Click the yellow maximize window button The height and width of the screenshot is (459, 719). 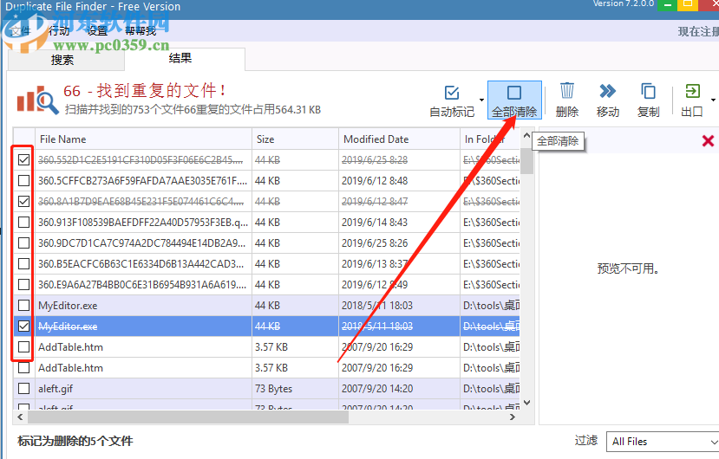click(688, 4)
